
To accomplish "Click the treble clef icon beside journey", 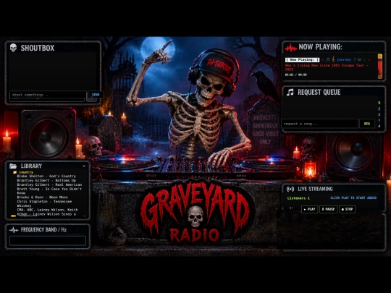I will (x=333, y=59).
